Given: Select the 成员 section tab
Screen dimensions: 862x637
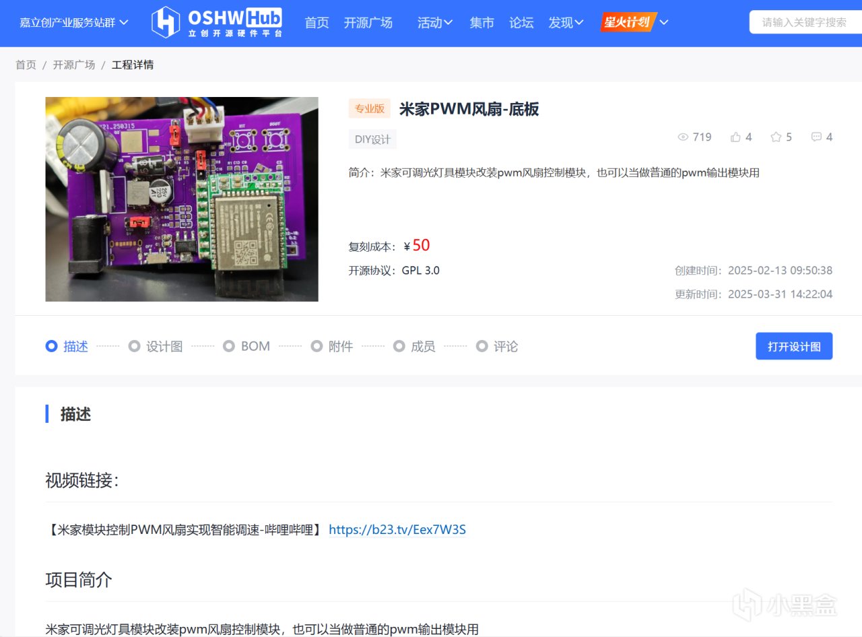Looking at the screenshot, I should pos(414,347).
